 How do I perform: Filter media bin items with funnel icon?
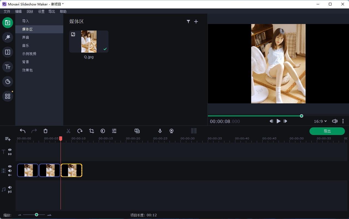188,22
